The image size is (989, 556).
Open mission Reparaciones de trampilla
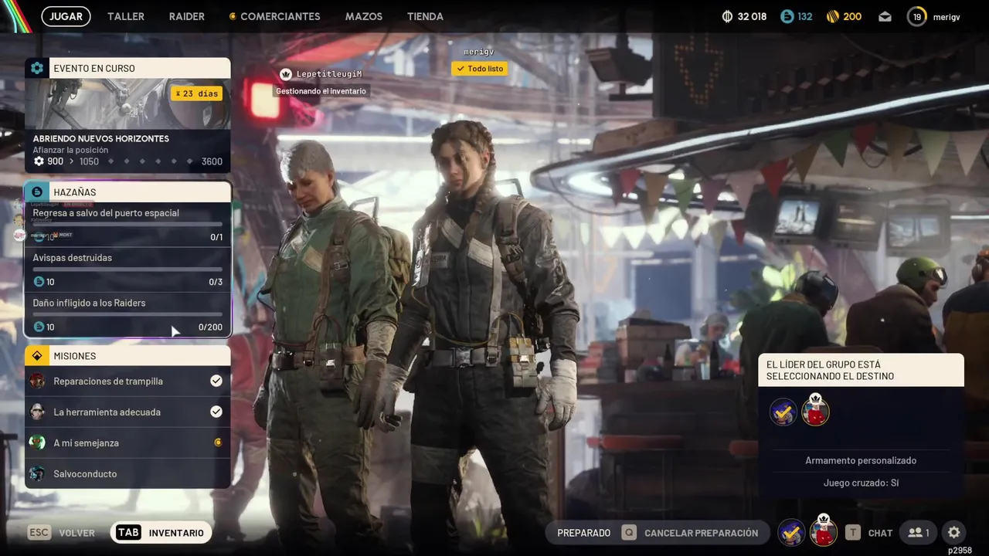(127, 381)
